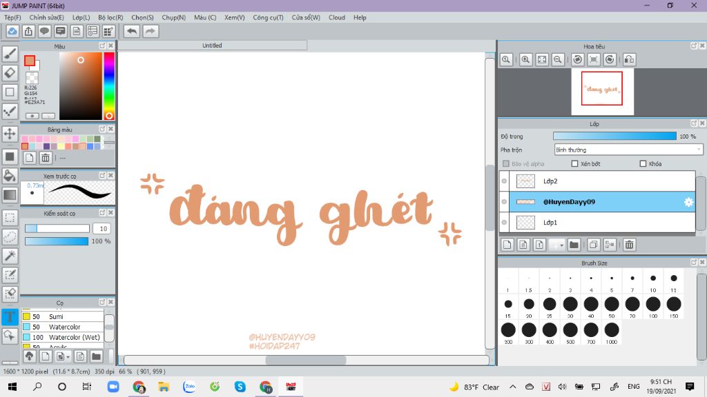Screen dimensions: 707x397
Task: Select the Lasso tool
Action: [x=10, y=237]
